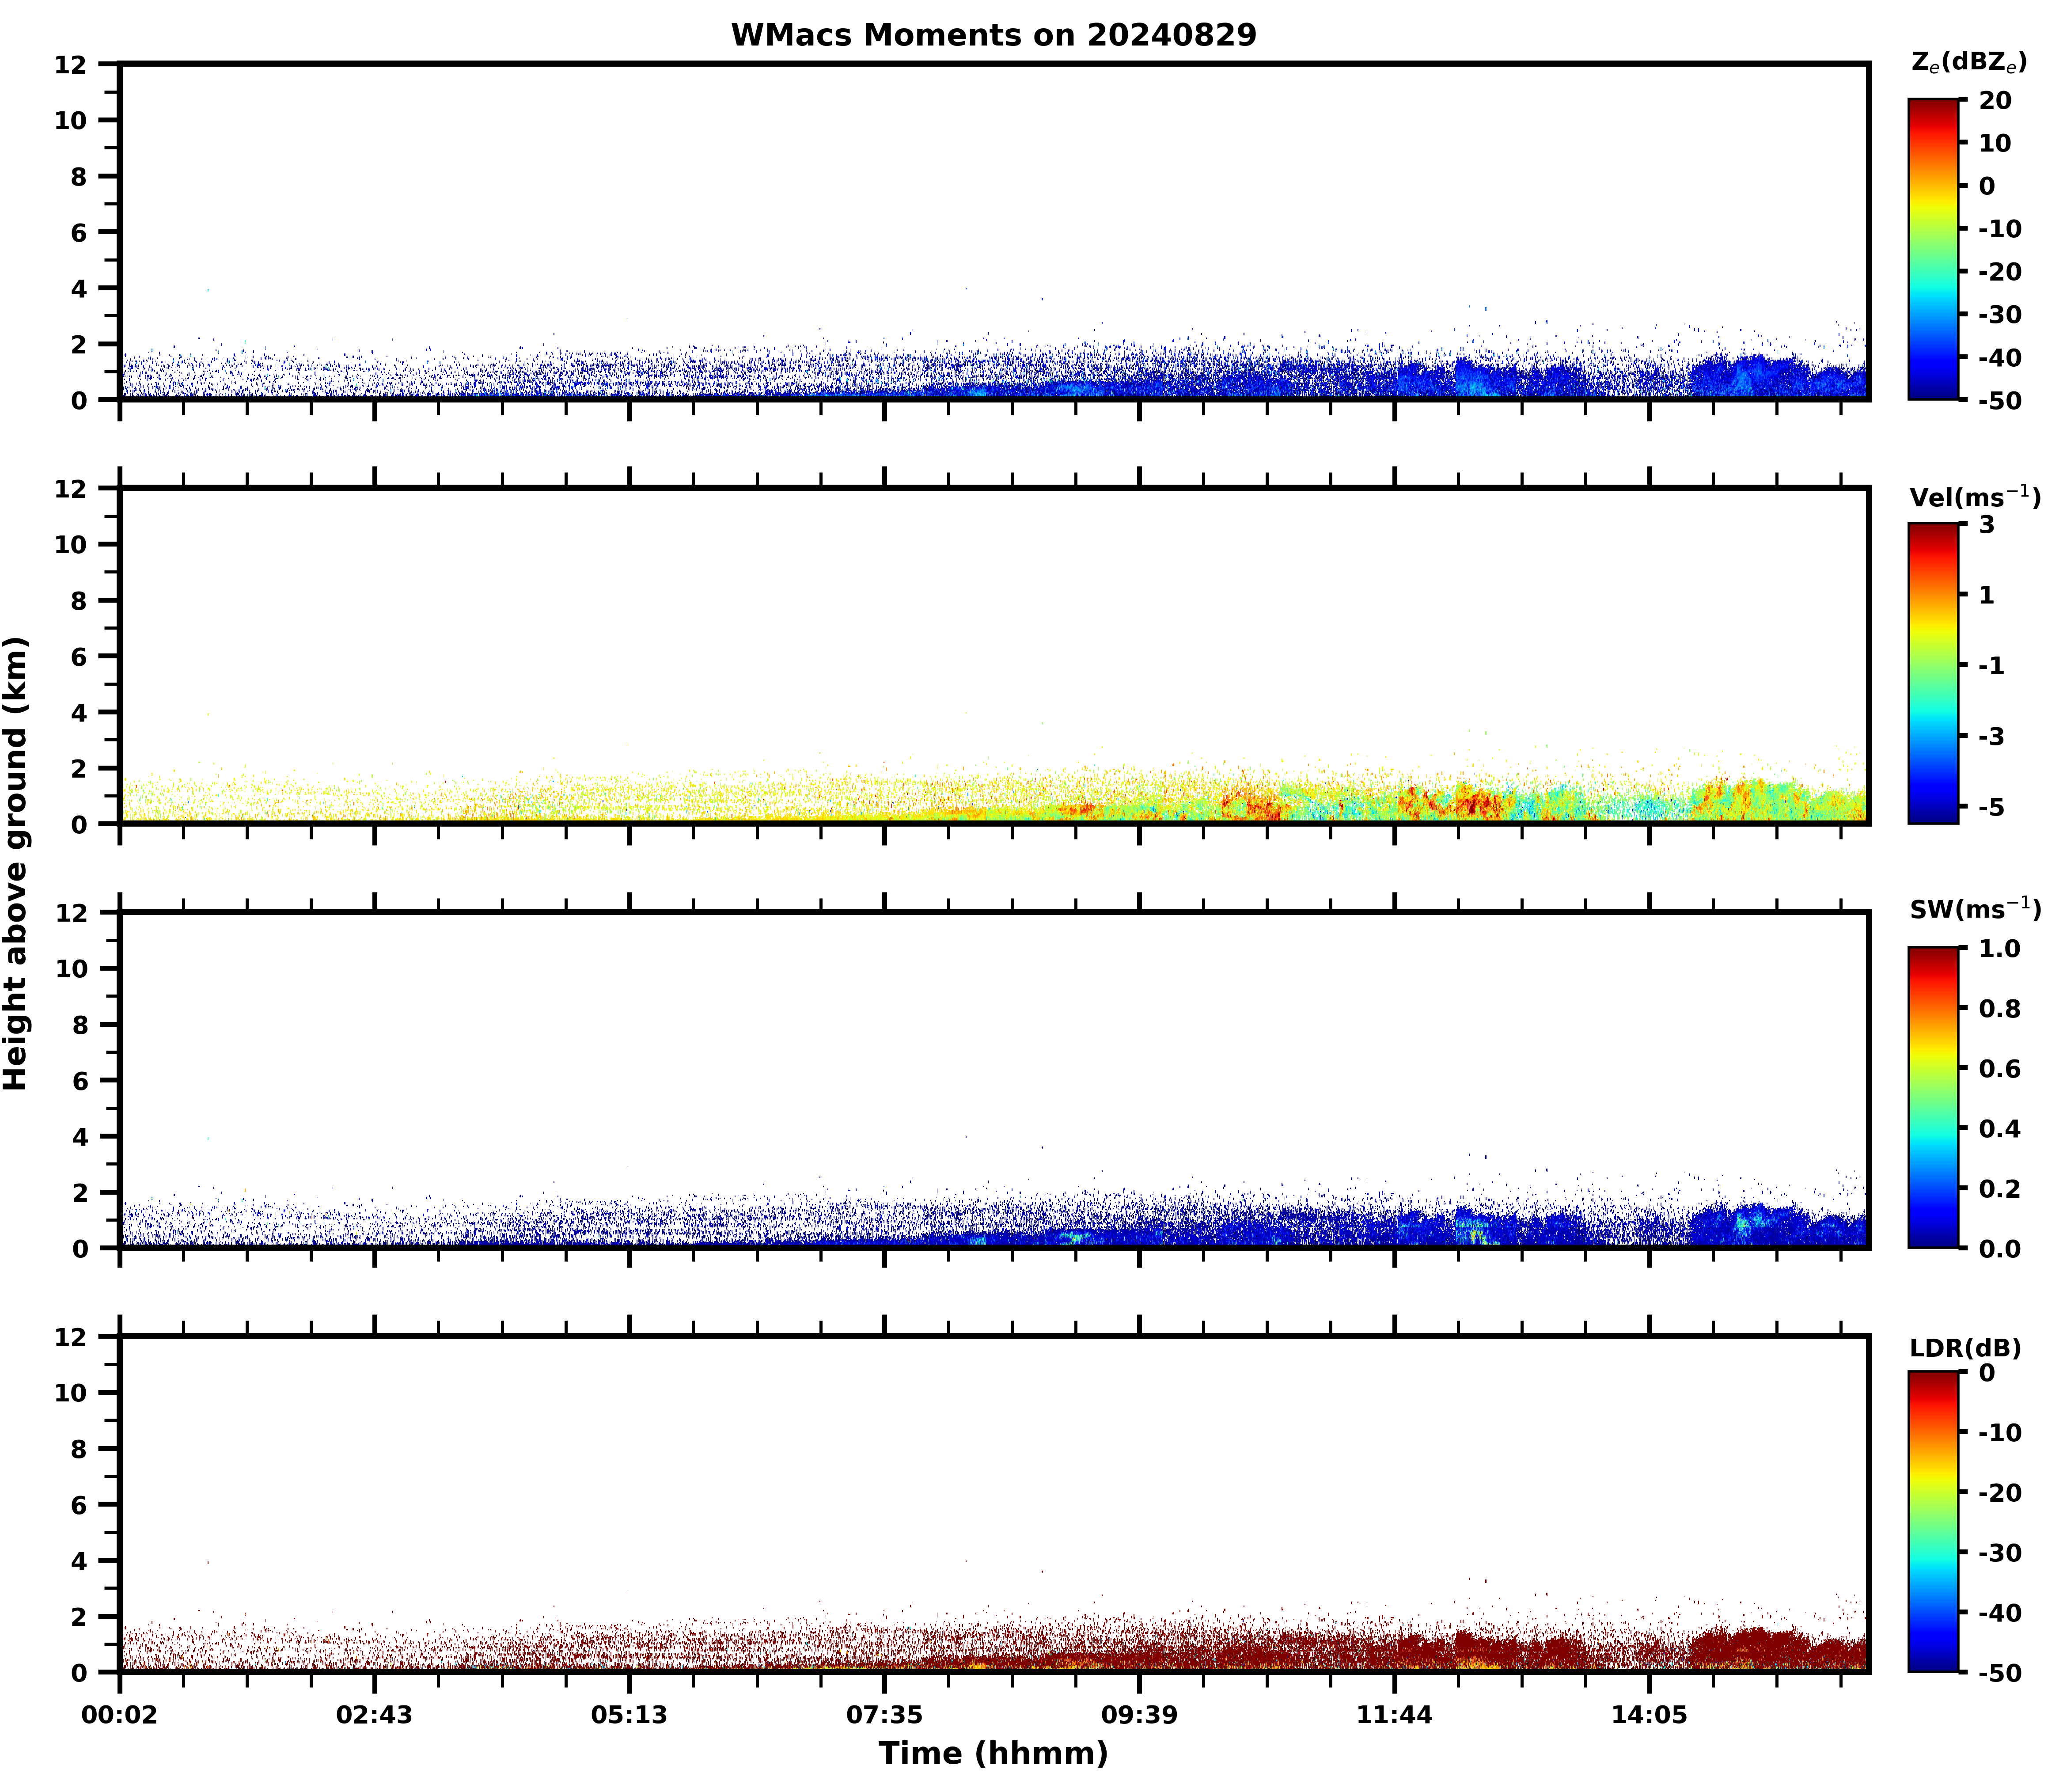Click the 07:35 time tick label

click(x=884, y=1716)
